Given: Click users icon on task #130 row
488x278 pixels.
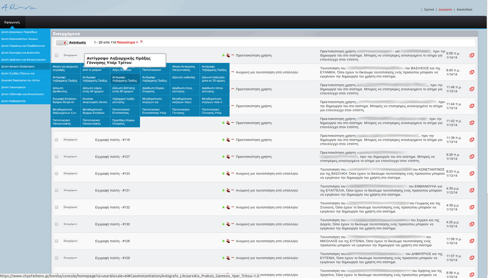Looking at the screenshot, I should click(x=228, y=224).
